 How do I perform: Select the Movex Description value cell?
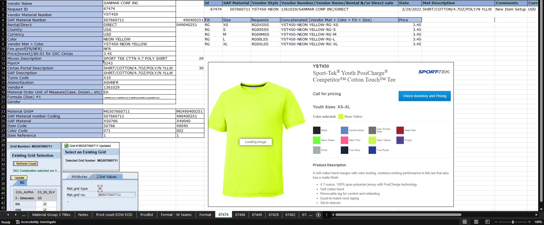click(139, 59)
